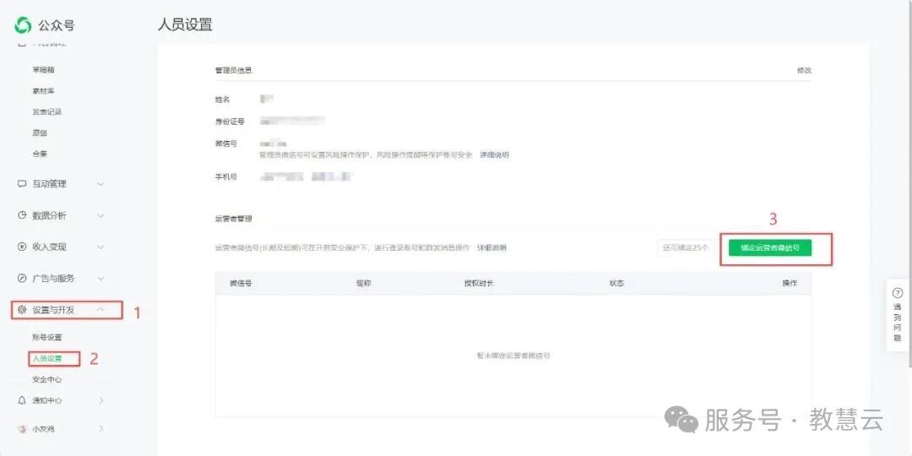The width and height of the screenshot is (912, 456).
Task: Expand the 广告与服务 menu chevron
Action: (x=100, y=278)
